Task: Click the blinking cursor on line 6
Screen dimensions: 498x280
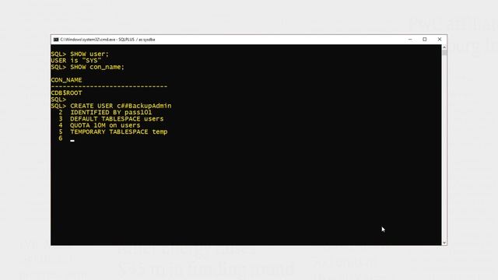Action: click(72, 140)
